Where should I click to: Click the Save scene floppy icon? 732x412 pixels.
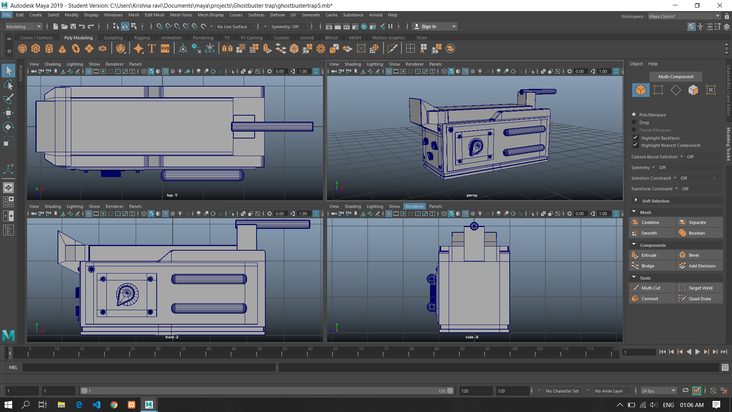(73, 26)
